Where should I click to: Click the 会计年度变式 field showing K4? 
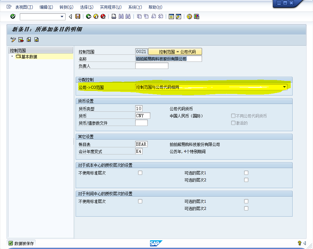click(139, 151)
